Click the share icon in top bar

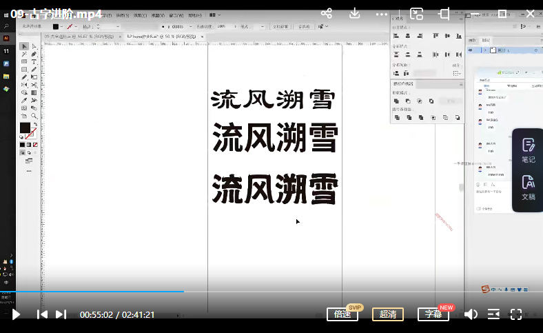[327, 13]
